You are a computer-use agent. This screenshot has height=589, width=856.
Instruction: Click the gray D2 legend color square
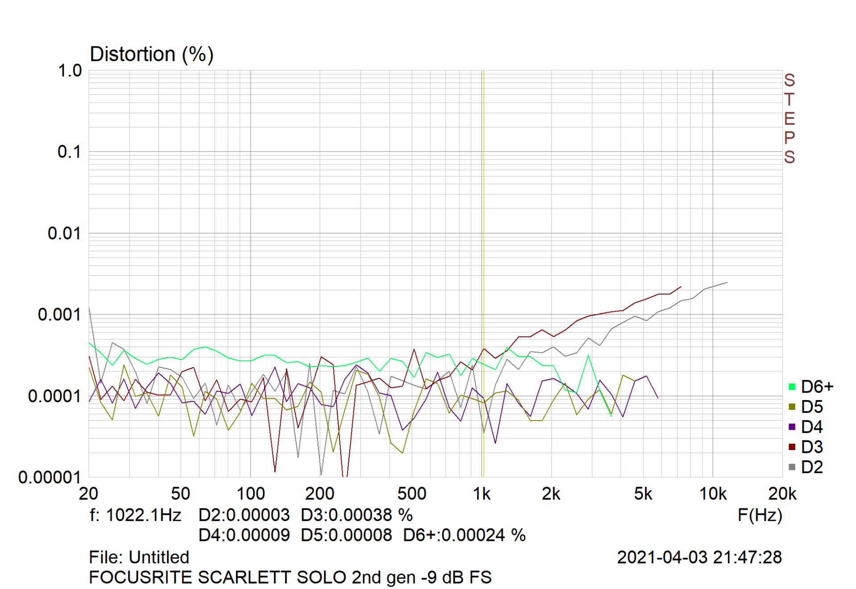(x=792, y=467)
